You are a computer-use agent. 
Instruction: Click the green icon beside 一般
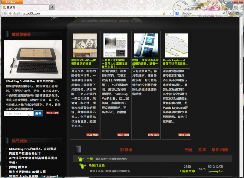(x=81, y=159)
